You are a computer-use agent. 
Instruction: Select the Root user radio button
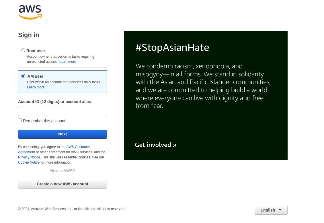click(x=23, y=50)
